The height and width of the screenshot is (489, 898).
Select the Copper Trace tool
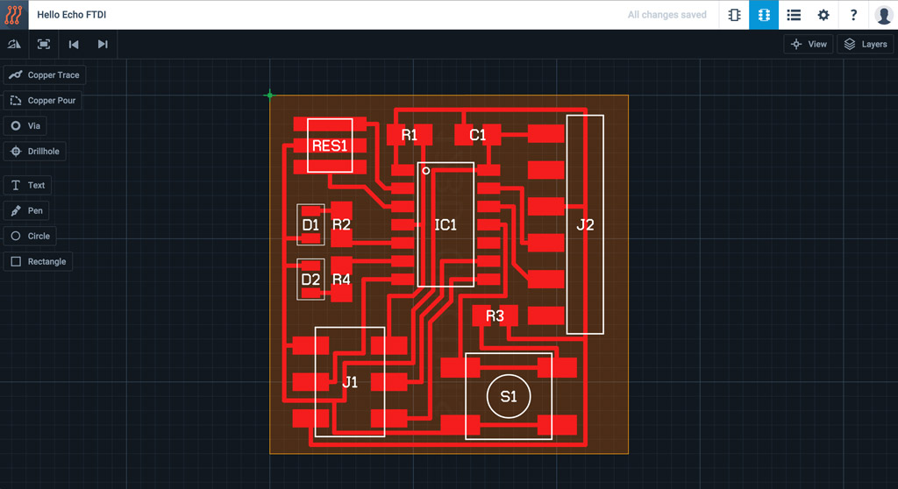[x=44, y=75]
